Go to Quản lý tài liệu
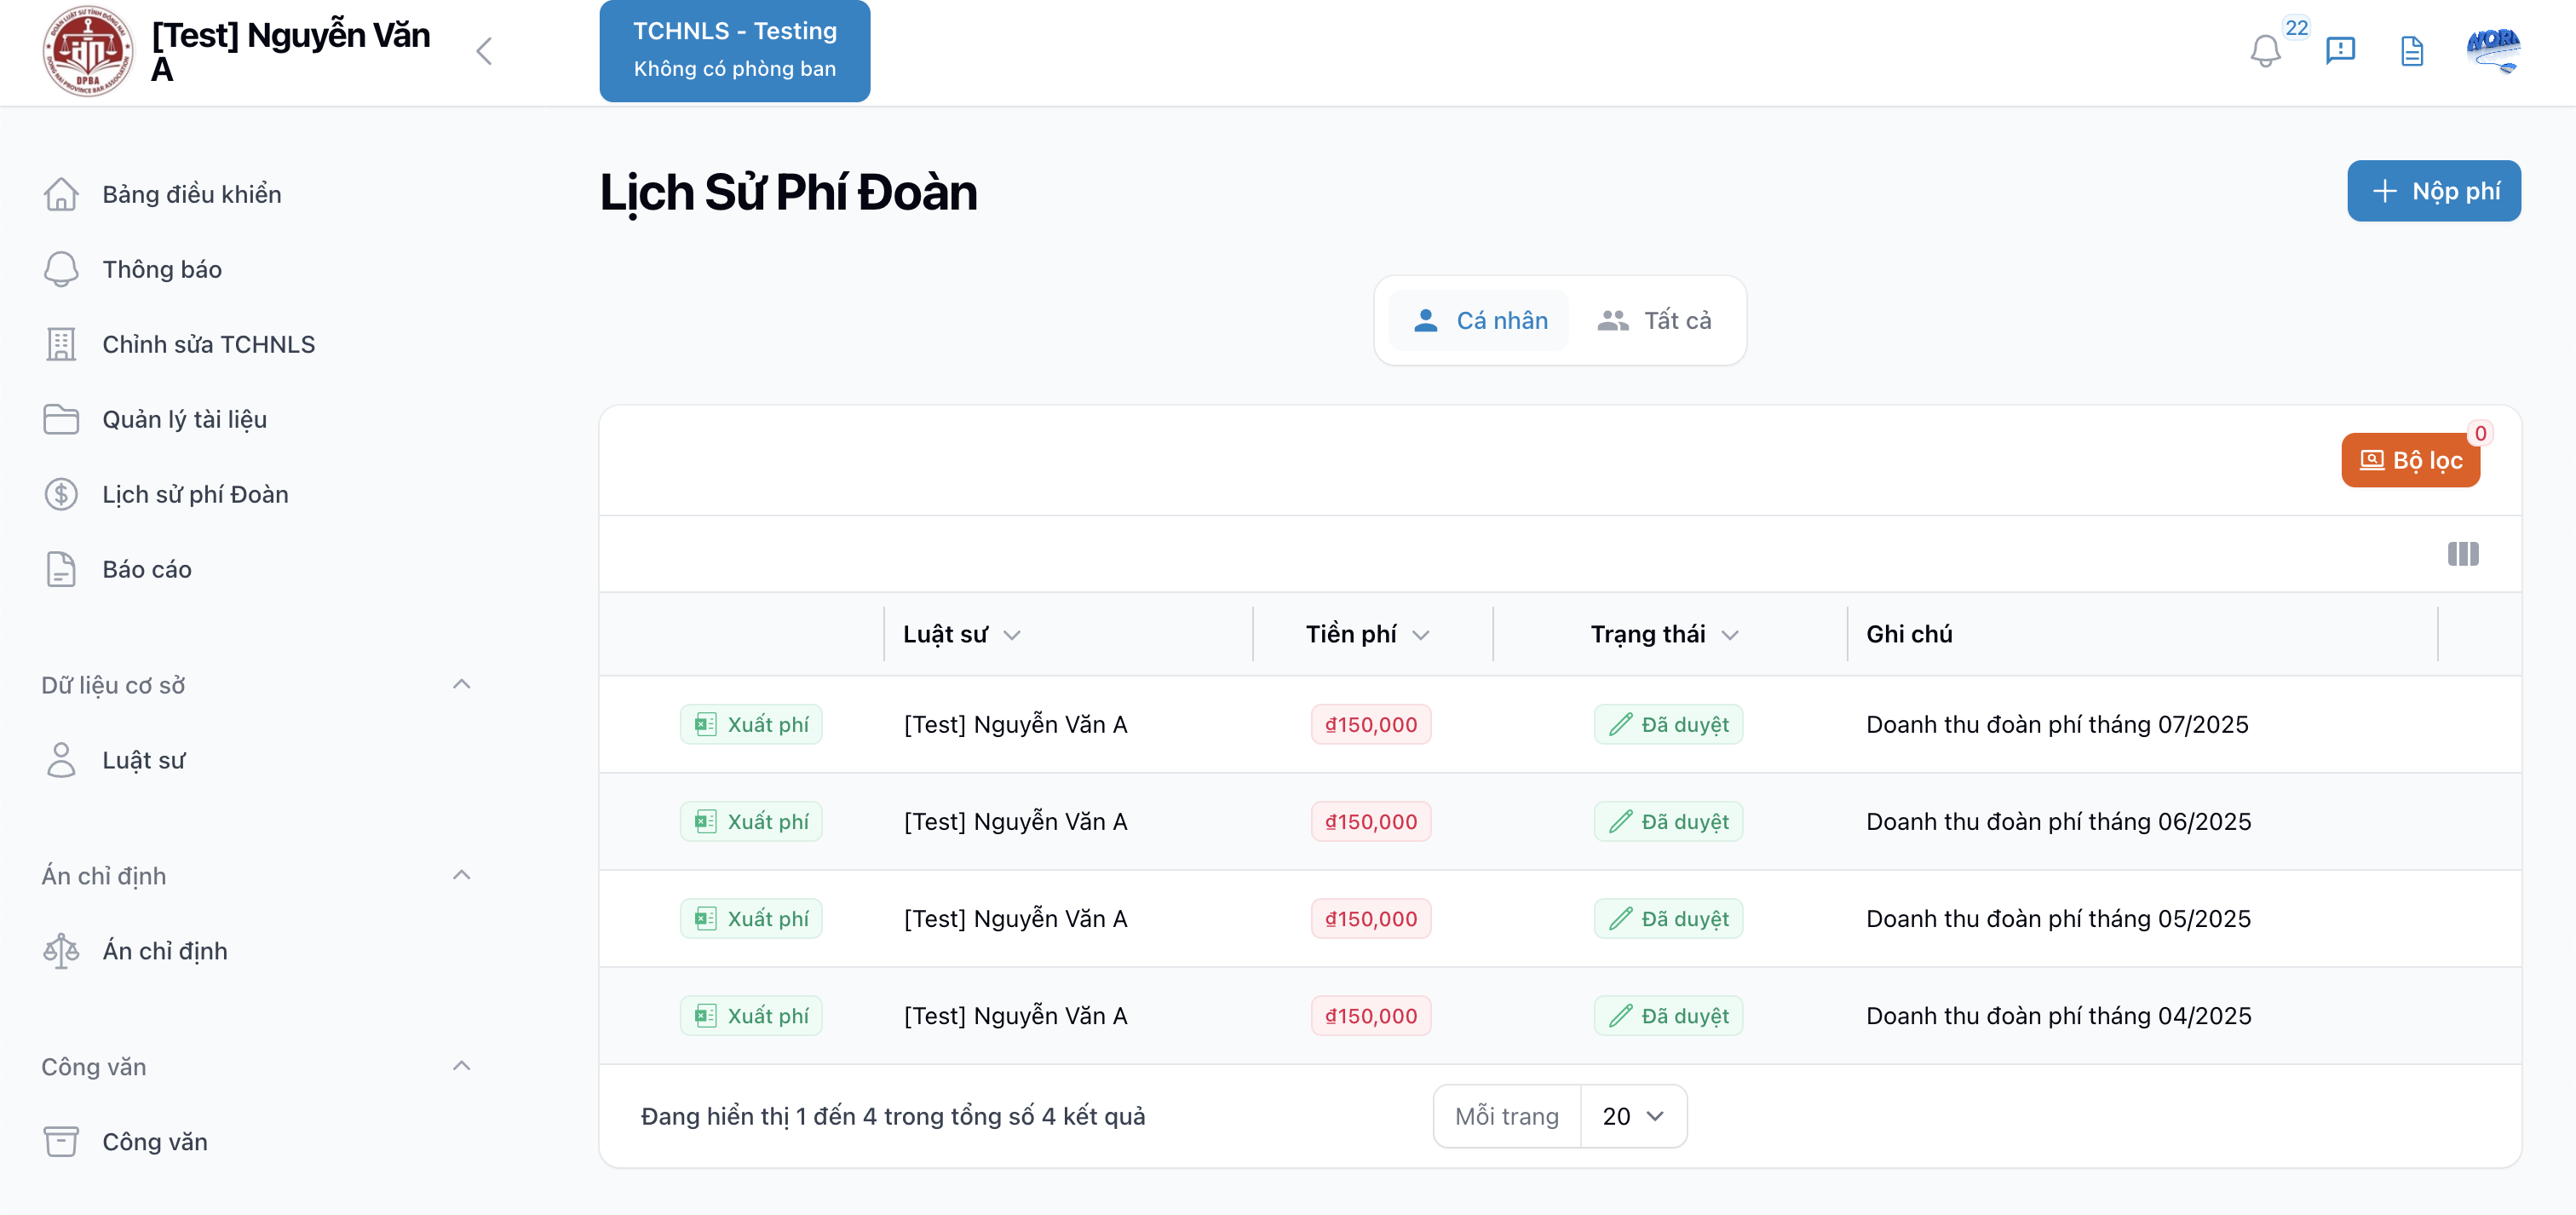The width and height of the screenshot is (2576, 1215). (184, 419)
